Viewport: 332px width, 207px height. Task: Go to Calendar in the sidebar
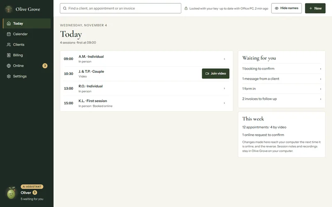pyautogui.click(x=27, y=34)
